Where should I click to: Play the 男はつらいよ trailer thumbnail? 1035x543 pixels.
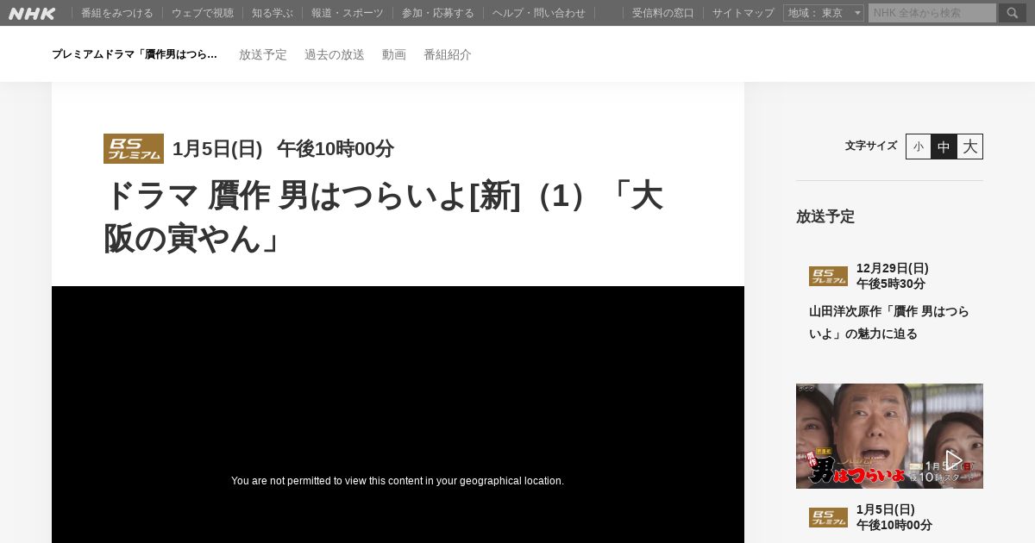(889, 436)
